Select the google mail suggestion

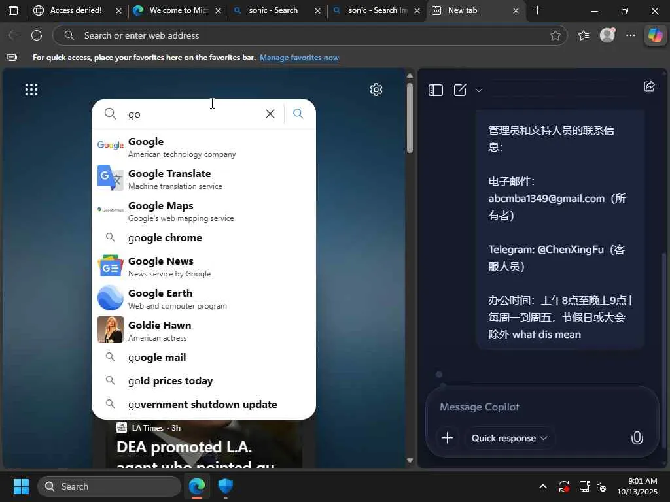pos(204,358)
